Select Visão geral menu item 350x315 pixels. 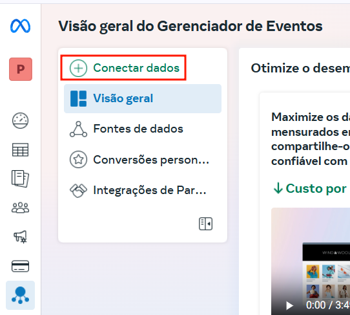[143, 98]
